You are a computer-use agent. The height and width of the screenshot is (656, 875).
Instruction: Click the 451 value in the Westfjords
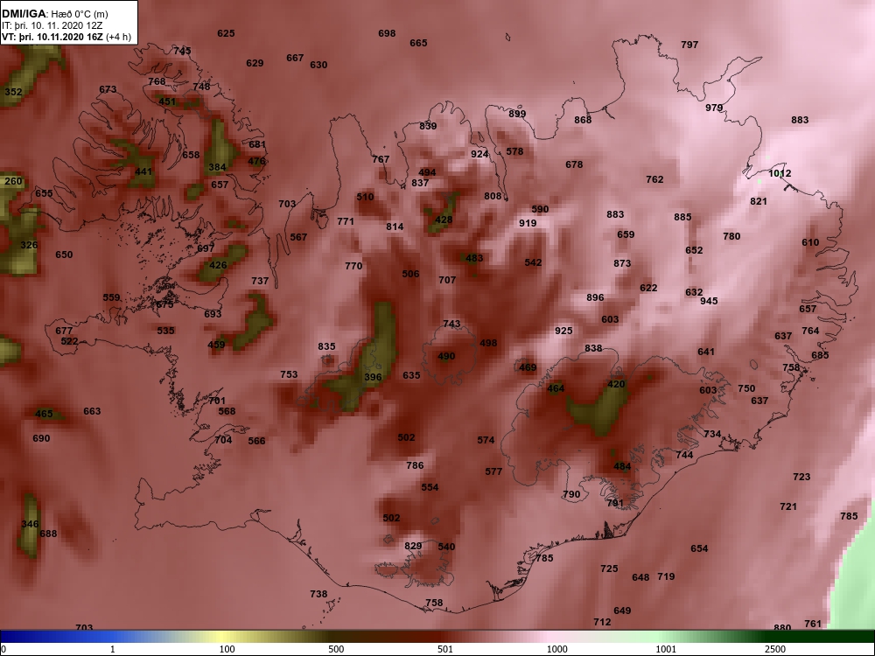[x=167, y=101]
